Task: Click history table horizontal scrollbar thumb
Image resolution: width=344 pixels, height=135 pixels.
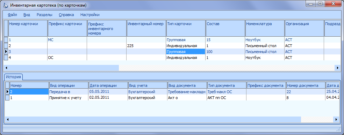Action: (x=155, y=119)
